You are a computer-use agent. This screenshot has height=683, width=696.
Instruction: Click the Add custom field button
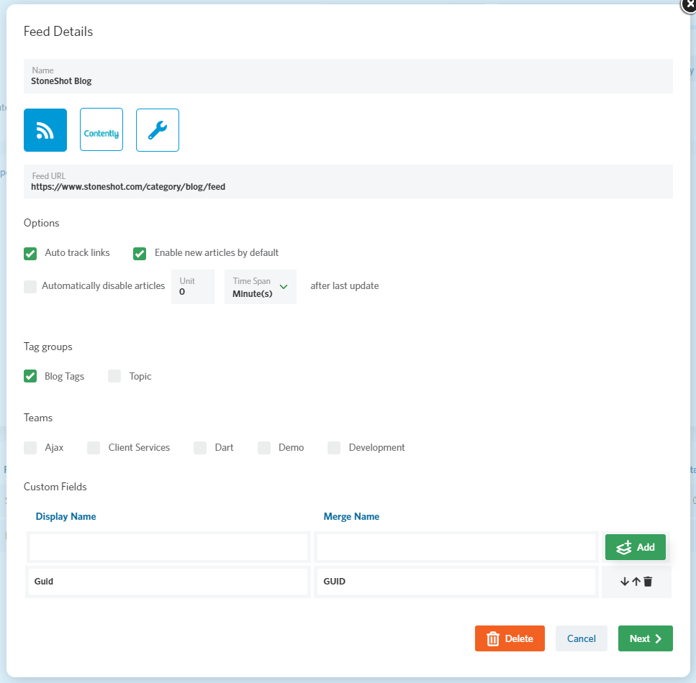[636, 547]
